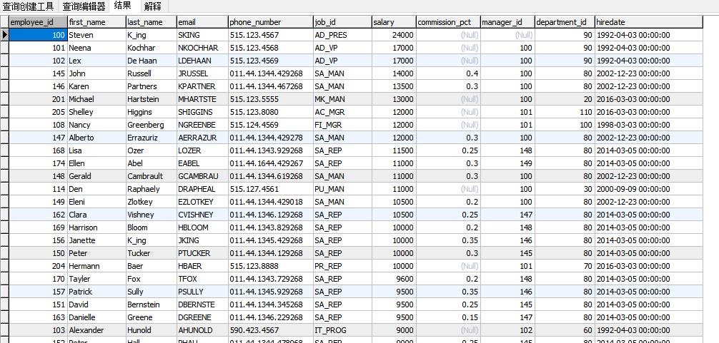Click email cell JKING

click(x=202, y=240)
